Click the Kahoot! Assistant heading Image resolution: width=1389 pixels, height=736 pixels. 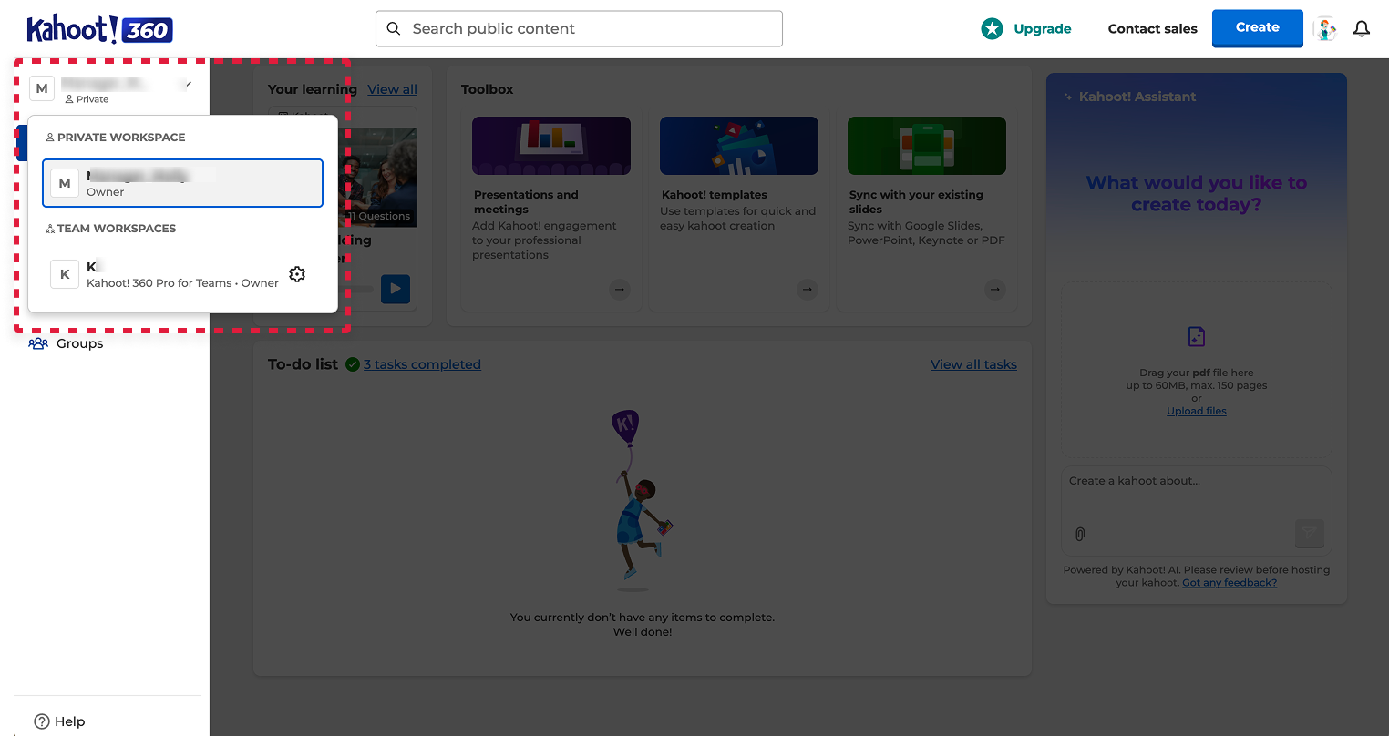pos(1137,97)
